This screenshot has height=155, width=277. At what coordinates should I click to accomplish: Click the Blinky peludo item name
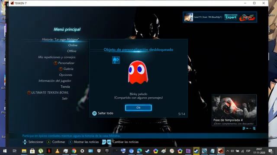(x=138, y=94)
